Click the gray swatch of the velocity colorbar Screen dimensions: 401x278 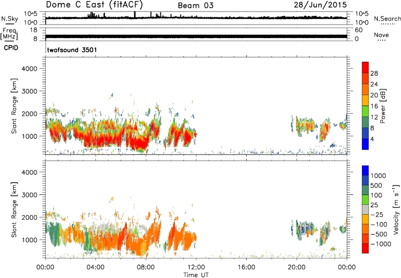[x=365, y=210]
